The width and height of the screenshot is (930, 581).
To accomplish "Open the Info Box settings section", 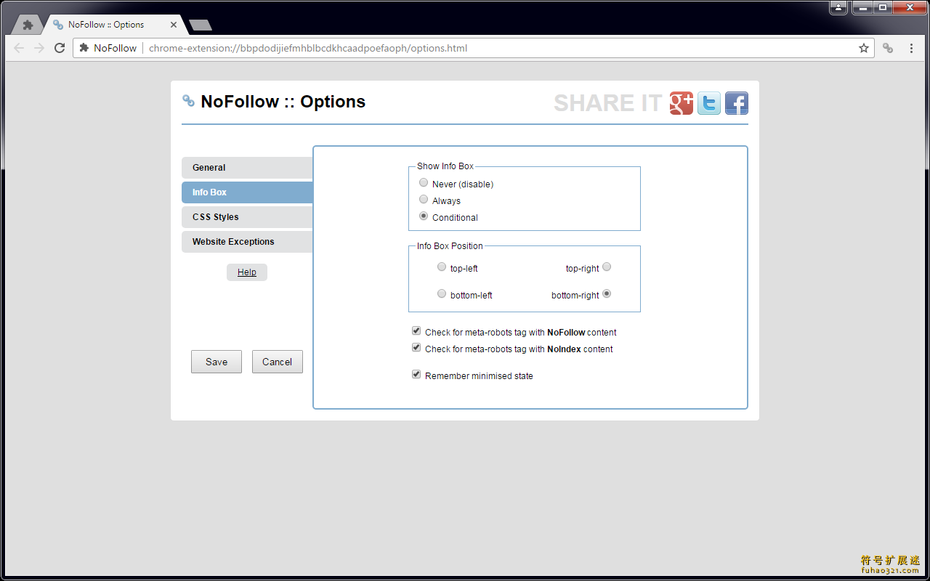I will tap(247, 192).
